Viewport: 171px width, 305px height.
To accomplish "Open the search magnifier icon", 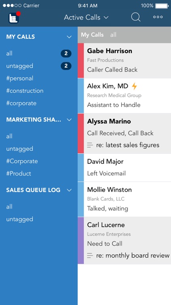I will (136, 17).
